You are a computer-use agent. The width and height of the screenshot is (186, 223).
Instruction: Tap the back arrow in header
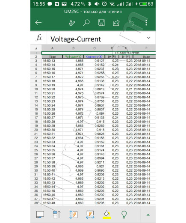(x=38, y=23)
